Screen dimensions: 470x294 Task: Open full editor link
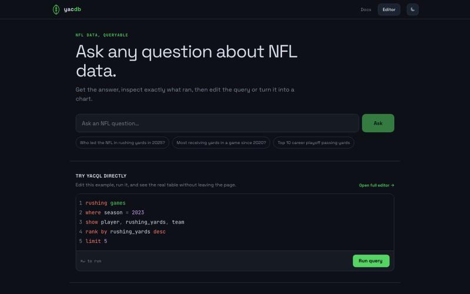[x=377, y=185]
